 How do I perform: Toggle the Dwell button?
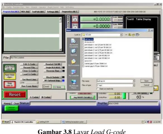47,87
